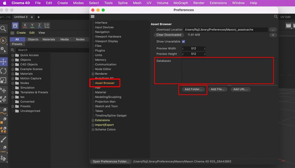
Task: Toggle Z axis lock
Action: pos(39,25)
